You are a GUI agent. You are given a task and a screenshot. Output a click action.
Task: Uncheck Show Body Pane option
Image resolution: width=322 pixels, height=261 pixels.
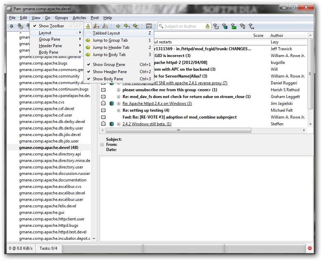[x=119, y=79]
